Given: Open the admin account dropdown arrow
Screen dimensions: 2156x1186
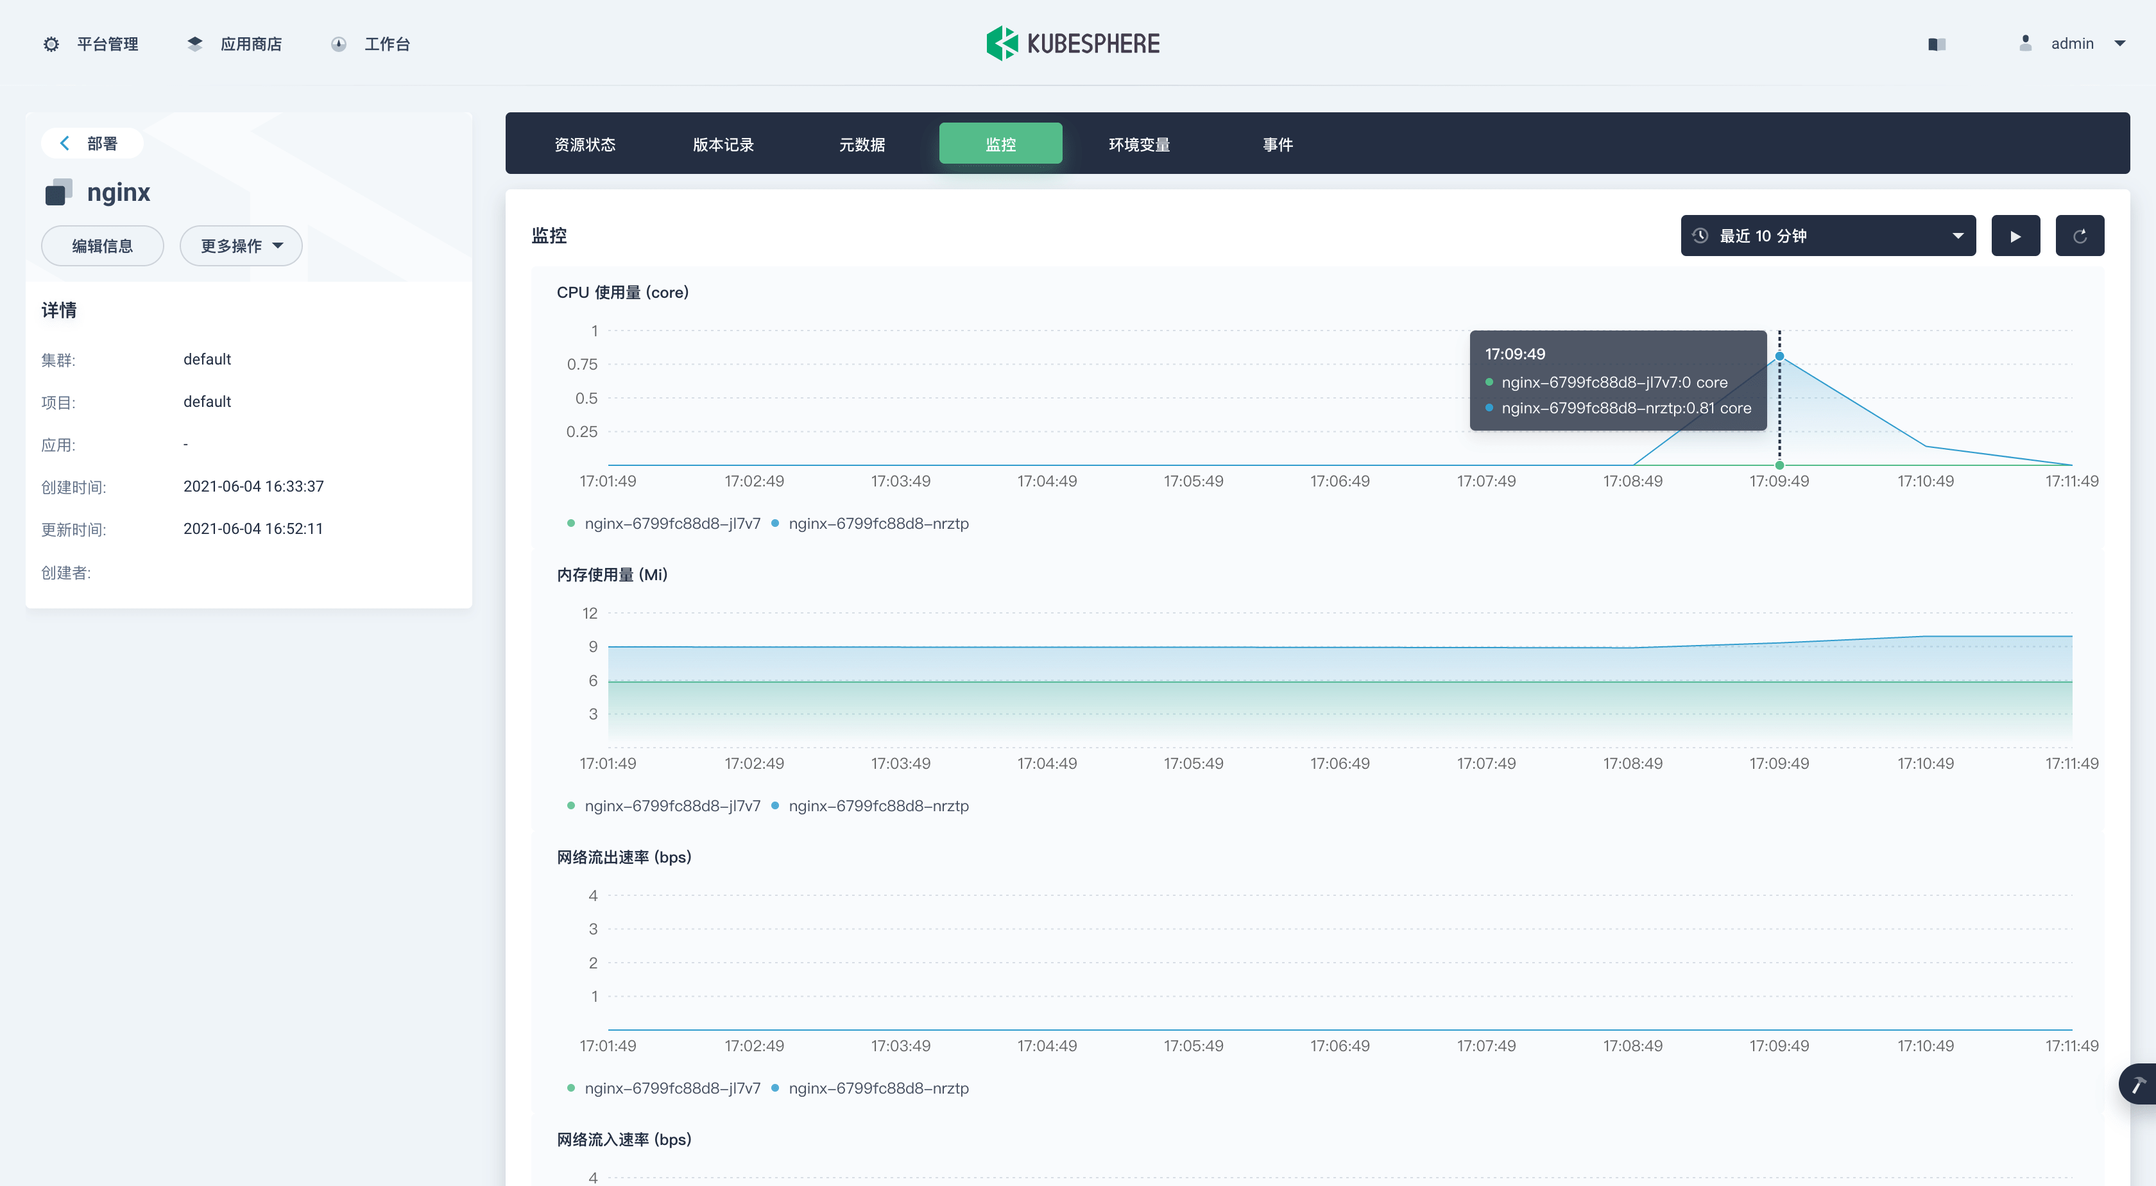Looking at the screenshot, I should click(x=2119, y=44).
